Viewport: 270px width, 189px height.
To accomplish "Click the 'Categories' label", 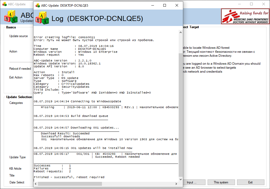I will pos(16,103).
